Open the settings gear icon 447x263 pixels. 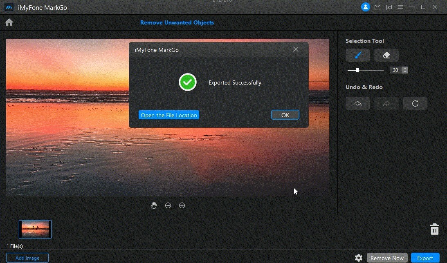click(x=359, y=258)
